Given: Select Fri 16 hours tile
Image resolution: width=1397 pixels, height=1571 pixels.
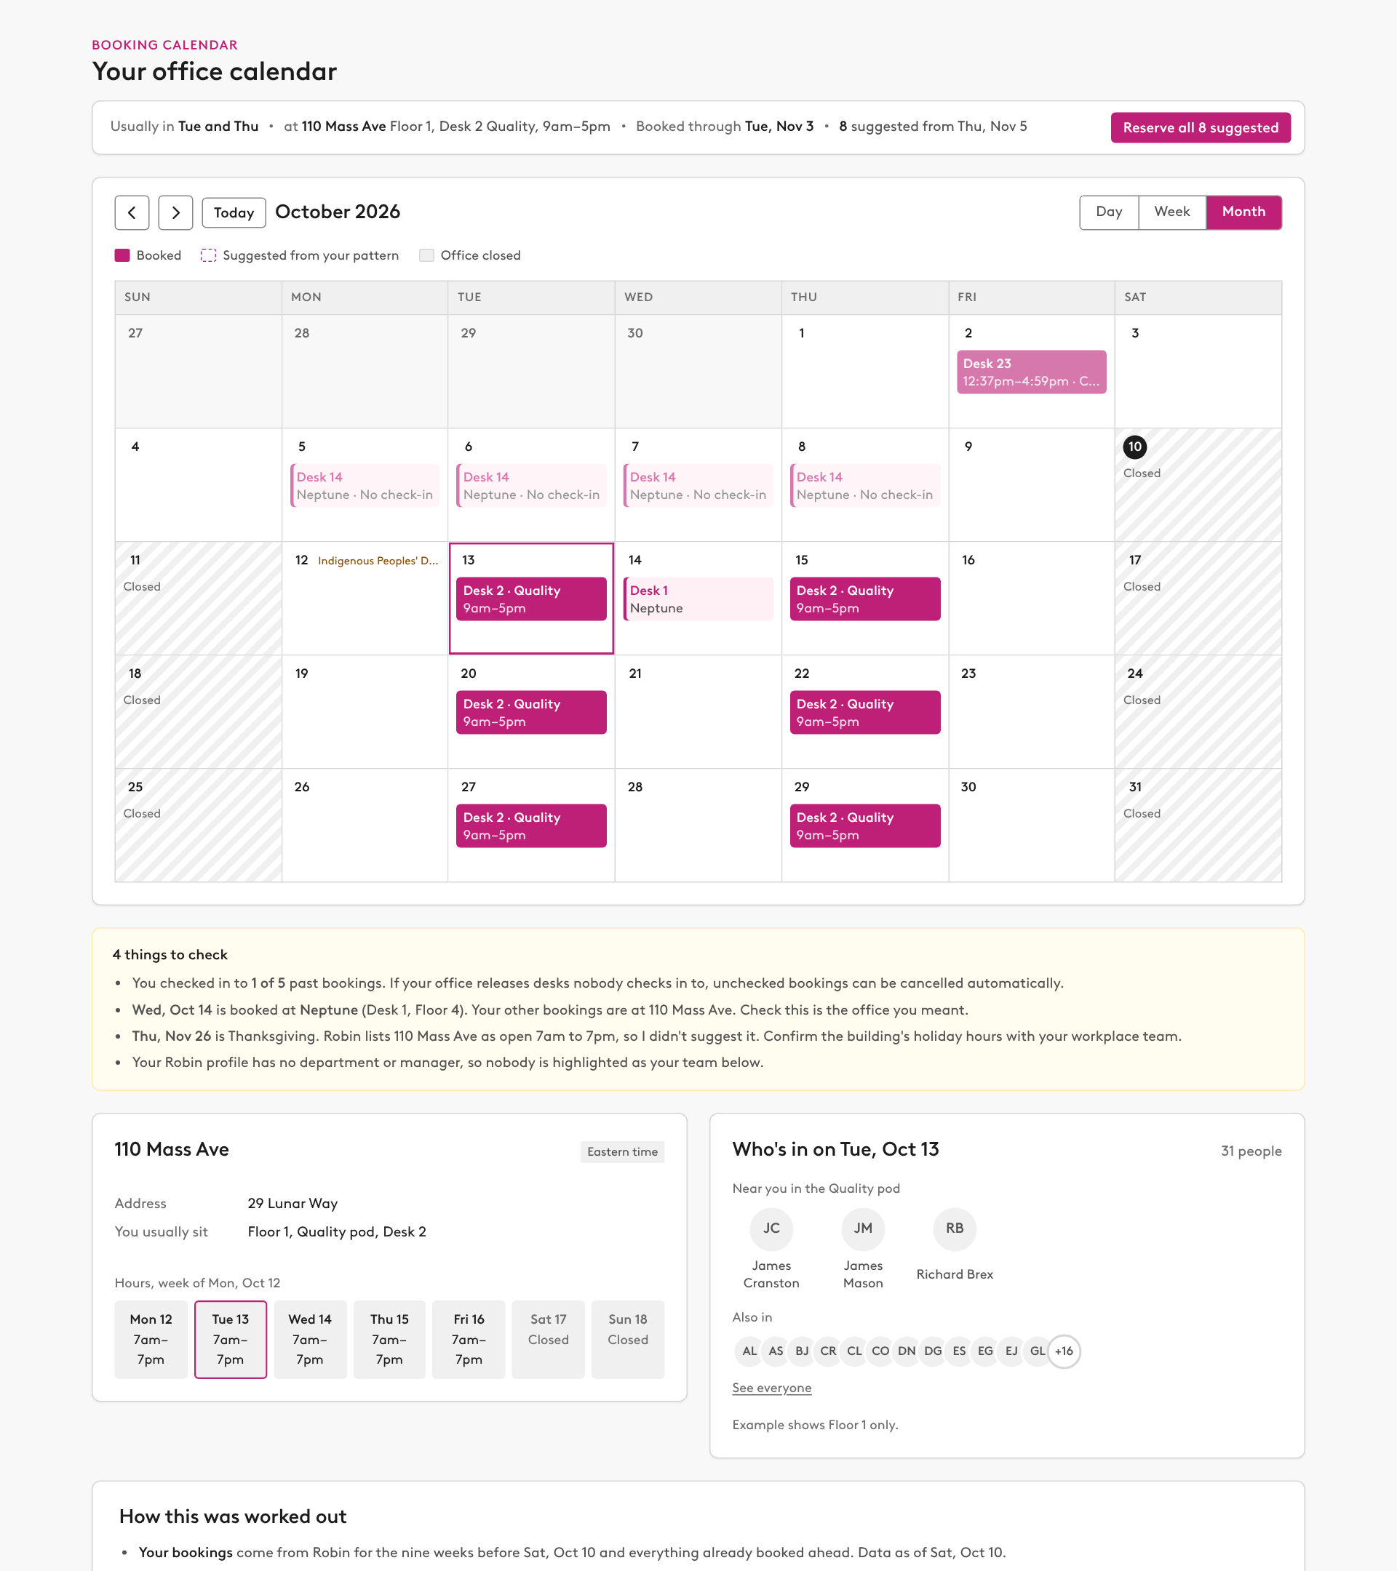Looking at the screenshot, I should click(469, 1340).
